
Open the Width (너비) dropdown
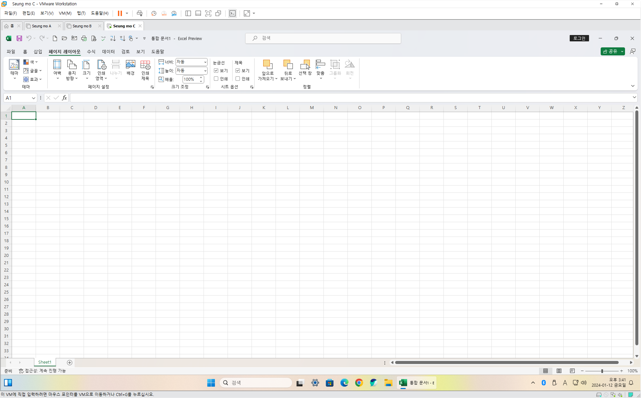click(x=205, y=62)
